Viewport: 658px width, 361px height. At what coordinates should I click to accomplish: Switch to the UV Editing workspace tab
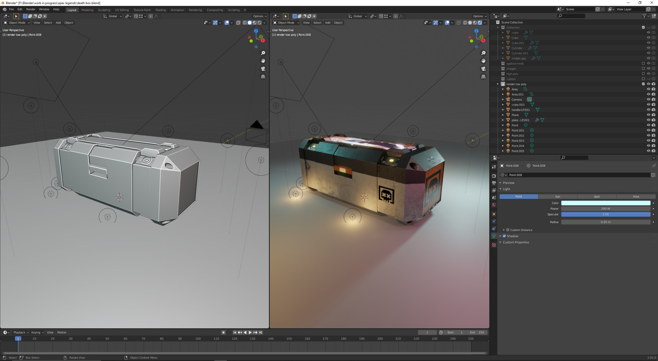(x=122, y=10)
